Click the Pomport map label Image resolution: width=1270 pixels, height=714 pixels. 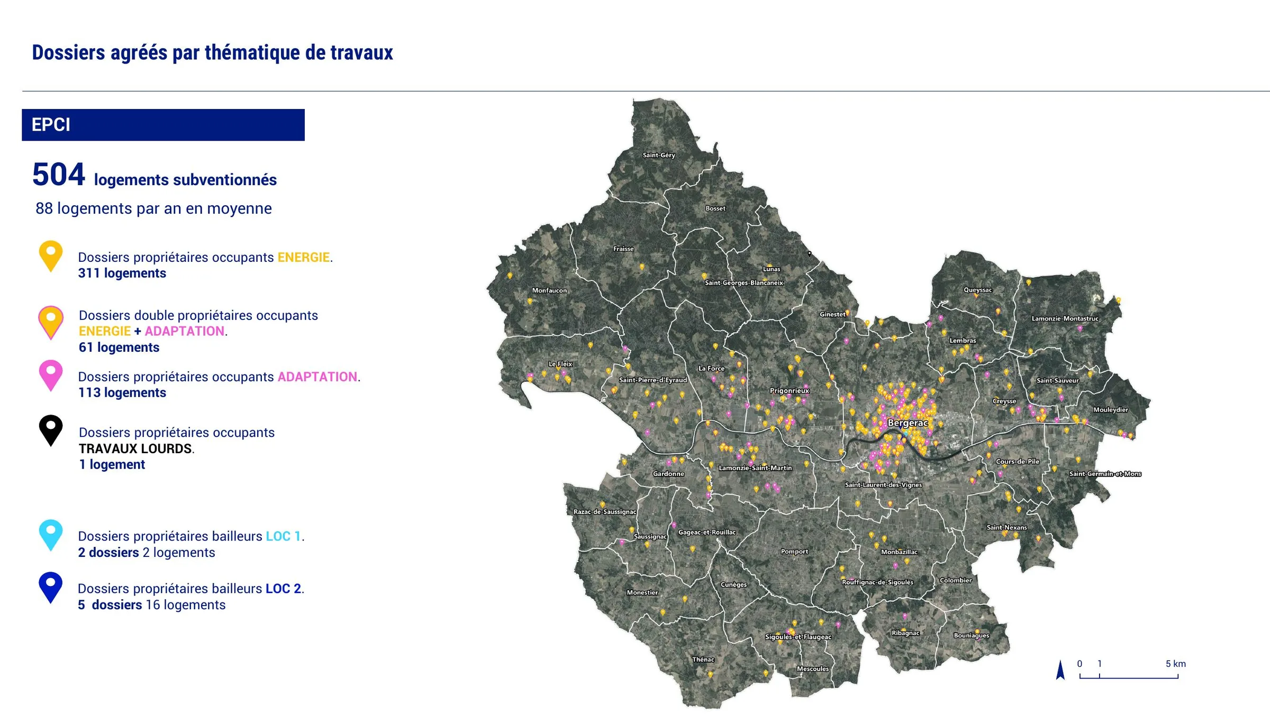794,552
